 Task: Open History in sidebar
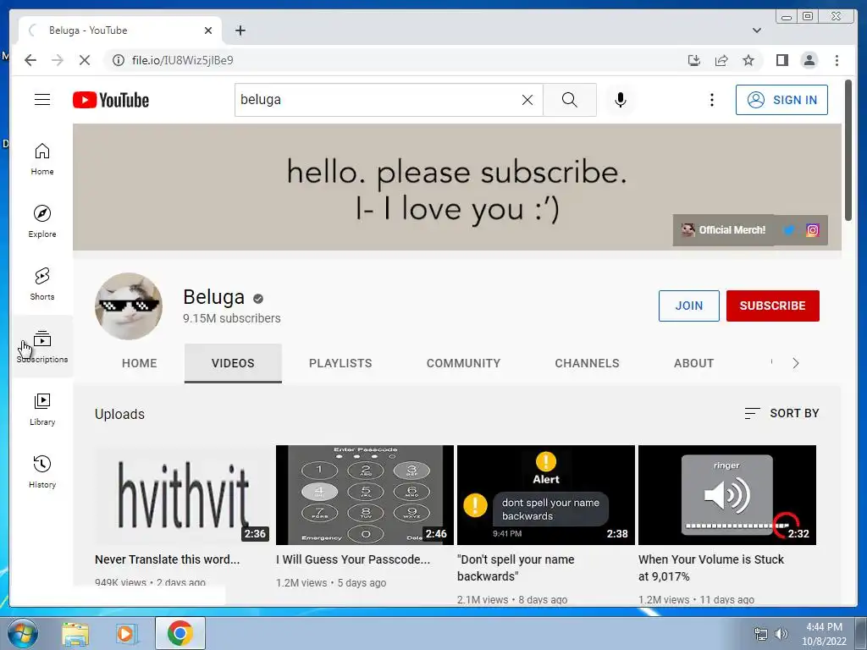[x=42, y=471]
